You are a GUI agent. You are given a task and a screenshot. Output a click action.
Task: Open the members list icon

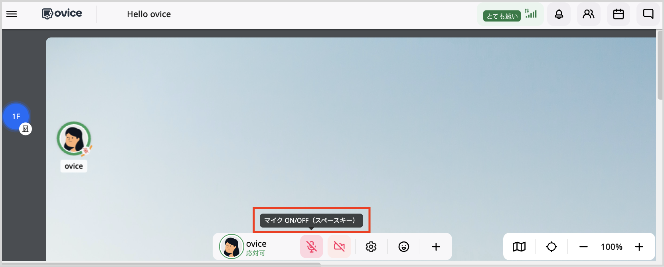(589, 14)
